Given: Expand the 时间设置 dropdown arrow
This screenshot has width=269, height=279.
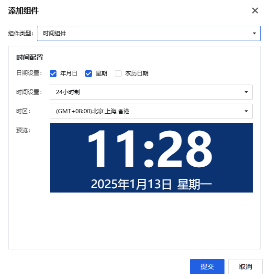Looking at the screenshot, I should coord(246,92).
